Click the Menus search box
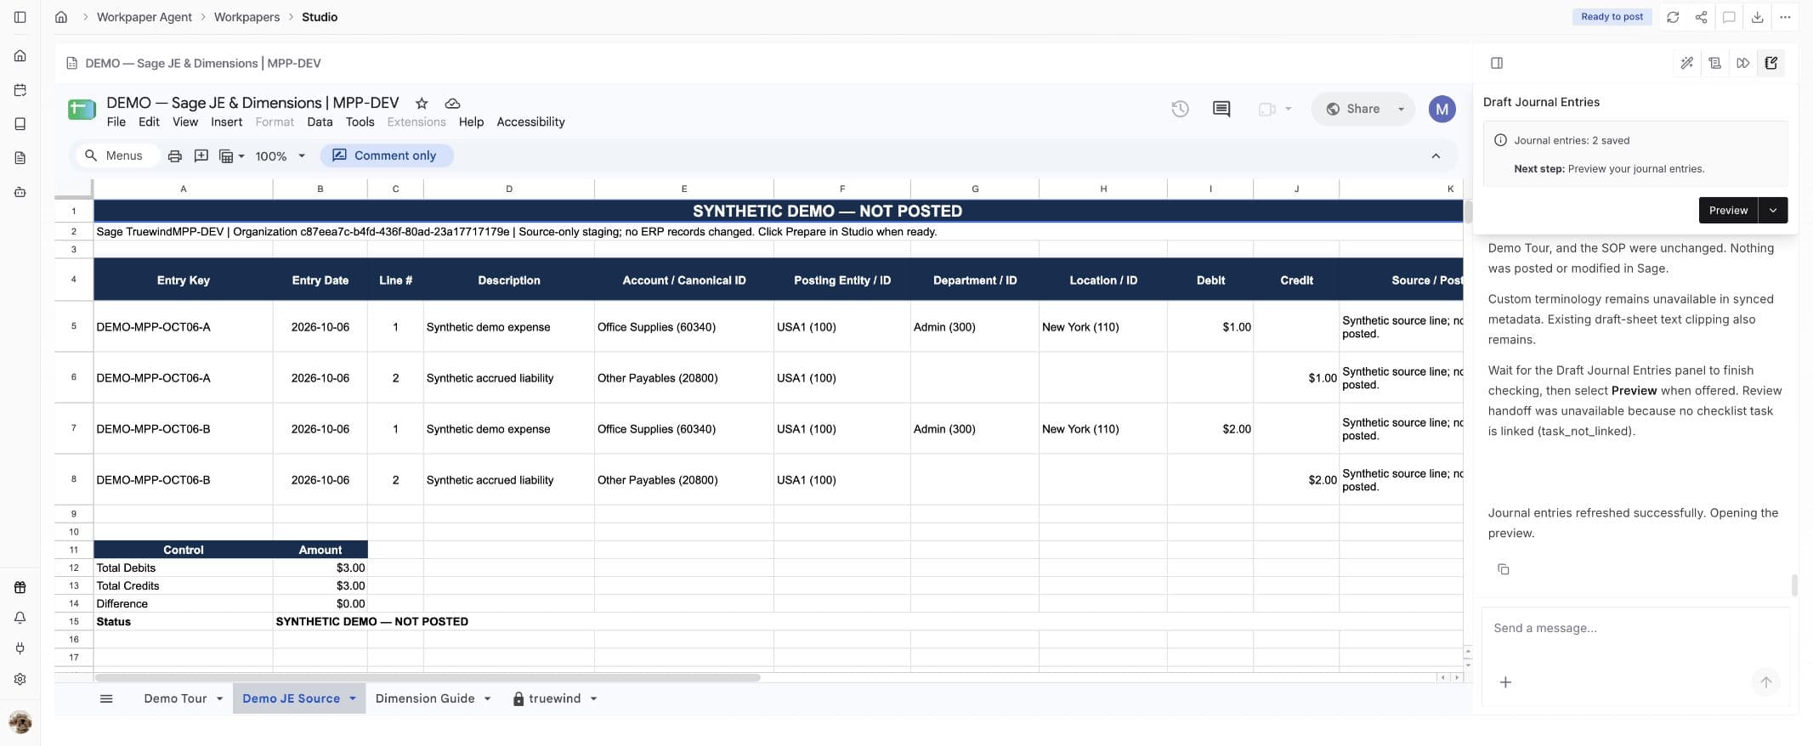1813x746 pixels. (117, 155)
